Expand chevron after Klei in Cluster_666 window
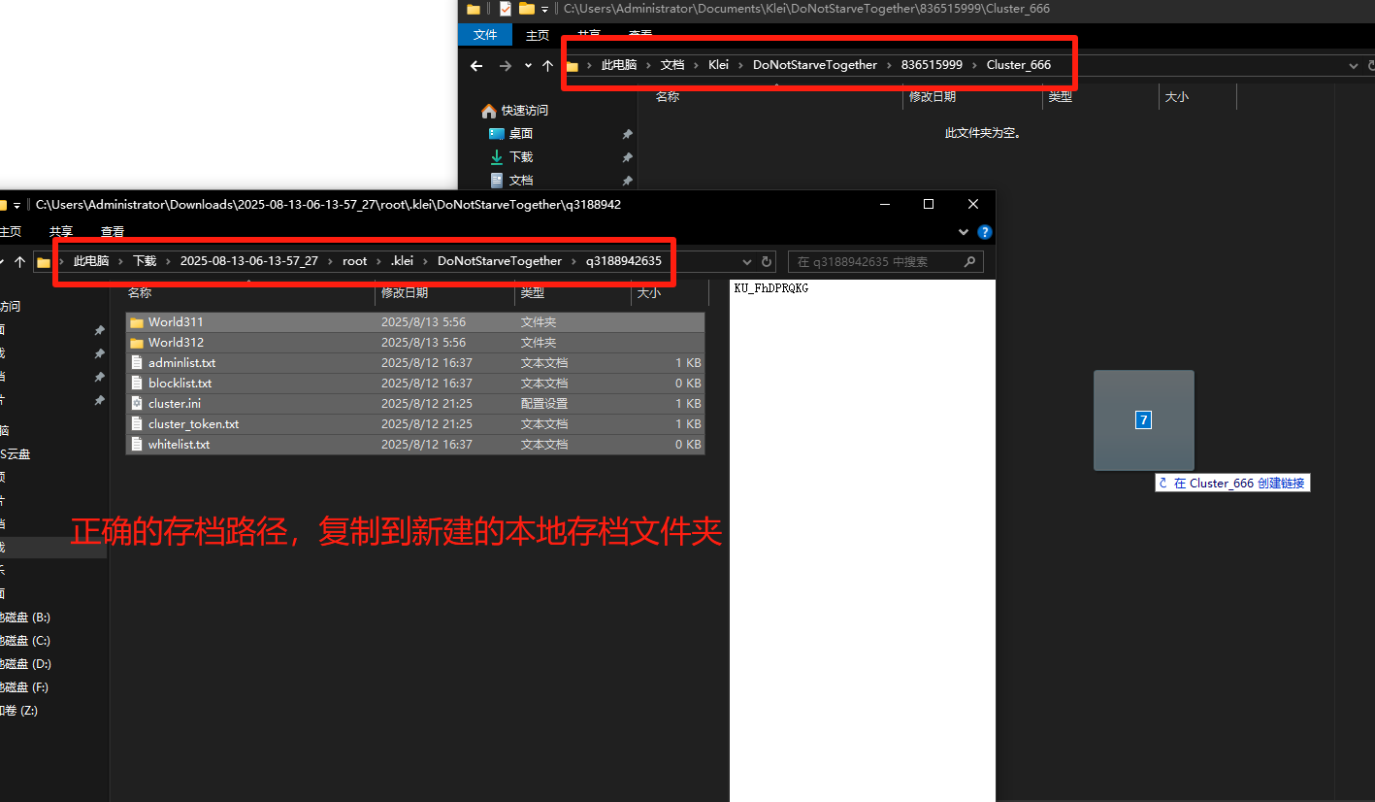Screen dimensions: 1375x802 click(741, 65)
